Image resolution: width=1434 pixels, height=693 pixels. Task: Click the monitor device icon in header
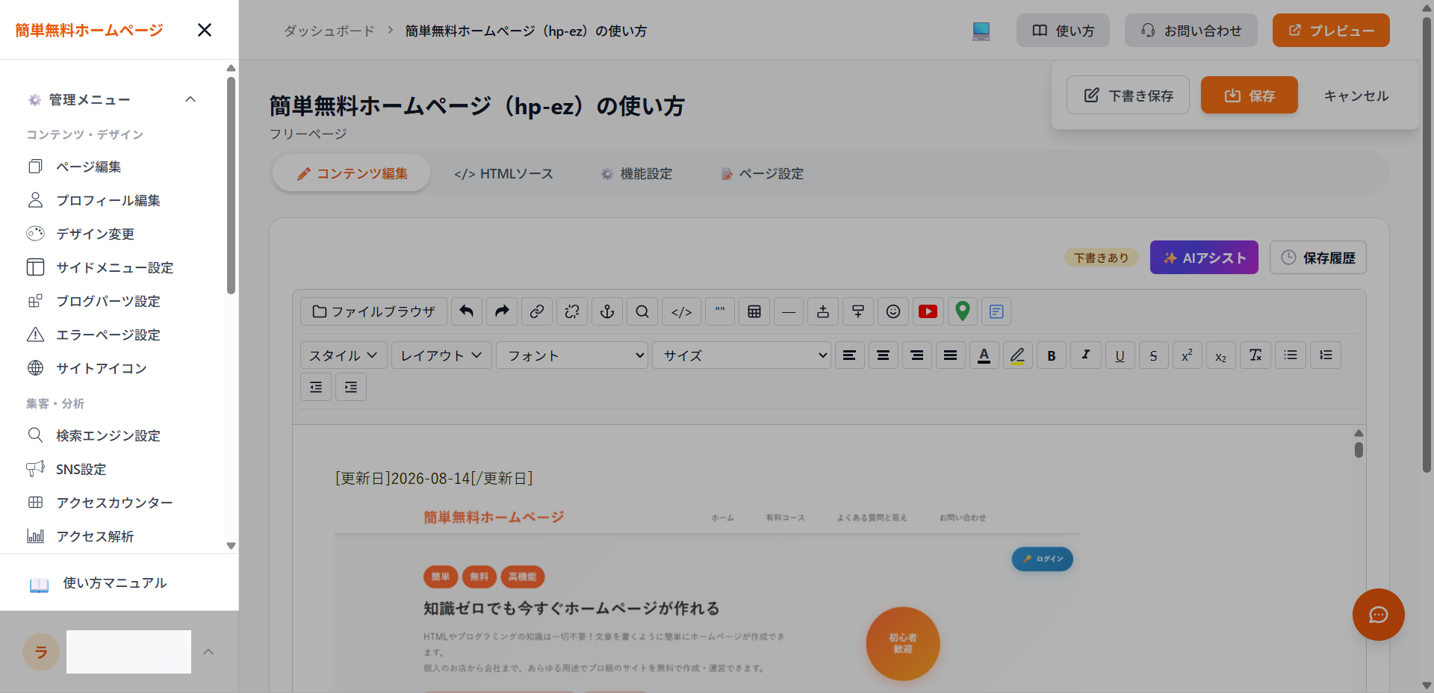[x=981, y=31]
